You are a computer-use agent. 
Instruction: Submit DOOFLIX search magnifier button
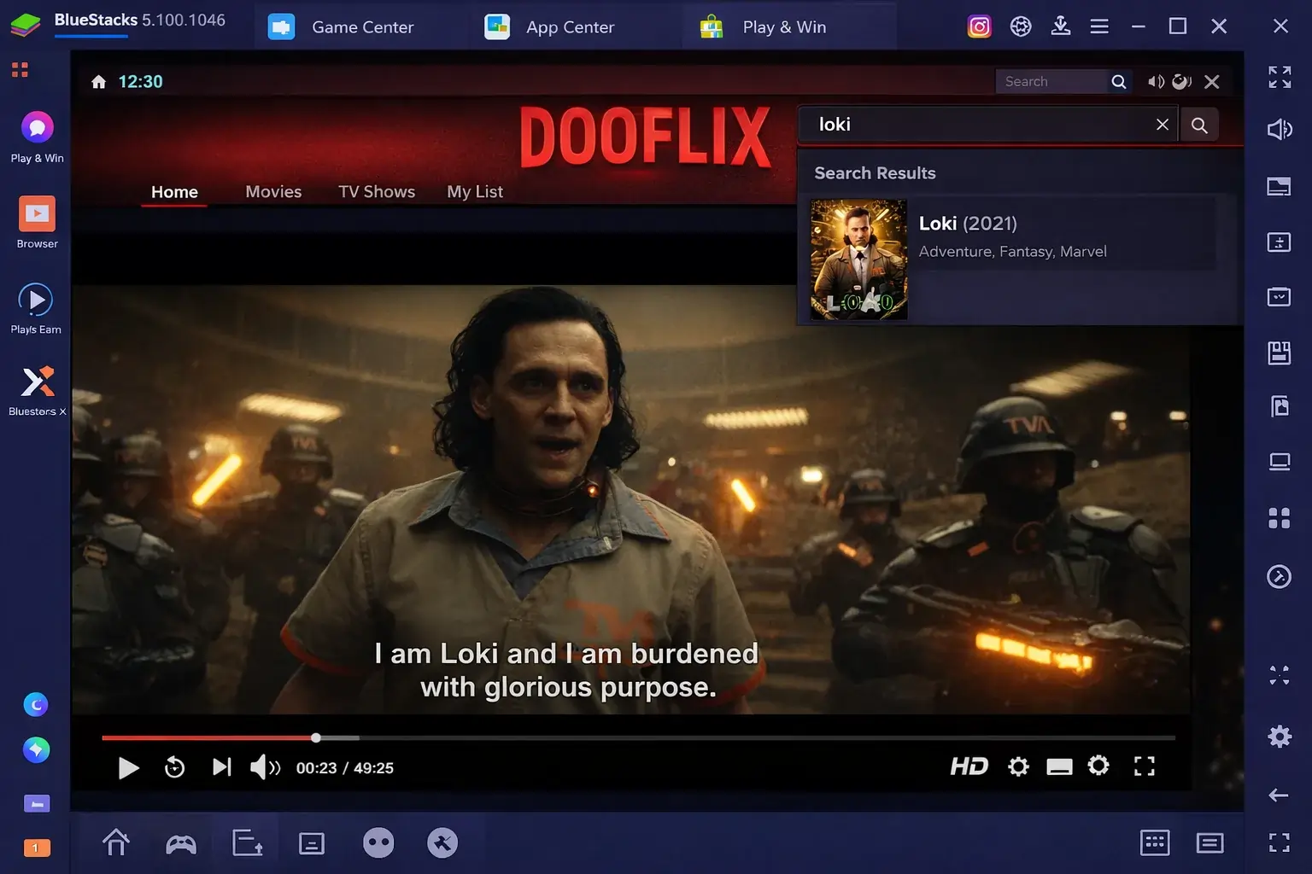(x=1199, y=125)
